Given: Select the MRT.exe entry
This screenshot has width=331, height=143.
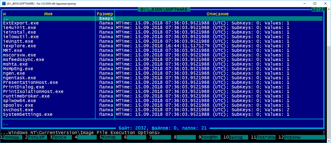Looking at the screenshot, I should coord(163,51).
